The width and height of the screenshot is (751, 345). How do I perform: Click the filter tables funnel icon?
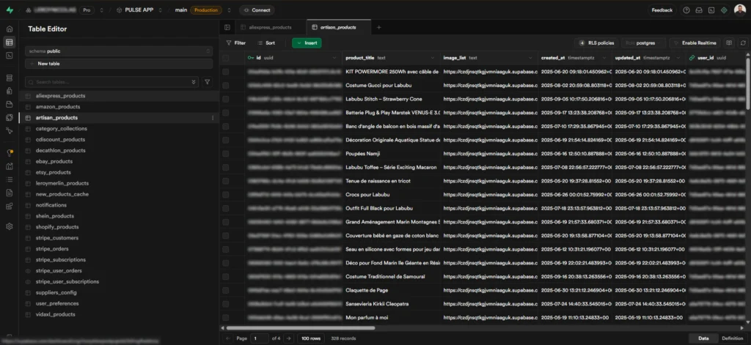coord(208,82)
